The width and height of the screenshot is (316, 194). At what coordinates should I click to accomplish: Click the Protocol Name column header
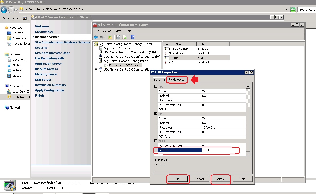(180, 44)
